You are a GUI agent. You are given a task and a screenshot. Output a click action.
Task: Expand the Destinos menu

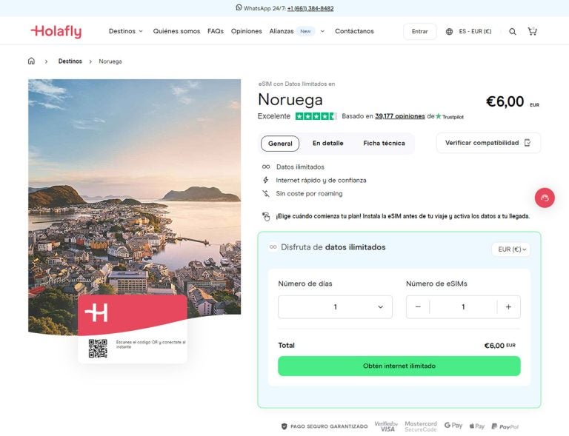point(126,32)
